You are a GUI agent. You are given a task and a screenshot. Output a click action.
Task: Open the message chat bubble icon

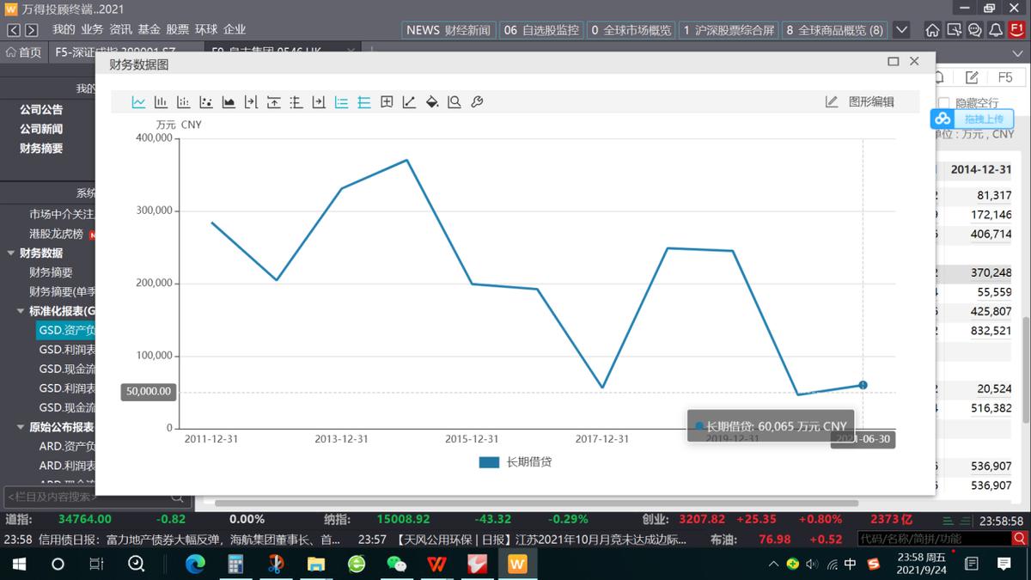pyautogui.click(x=975, y=30)
